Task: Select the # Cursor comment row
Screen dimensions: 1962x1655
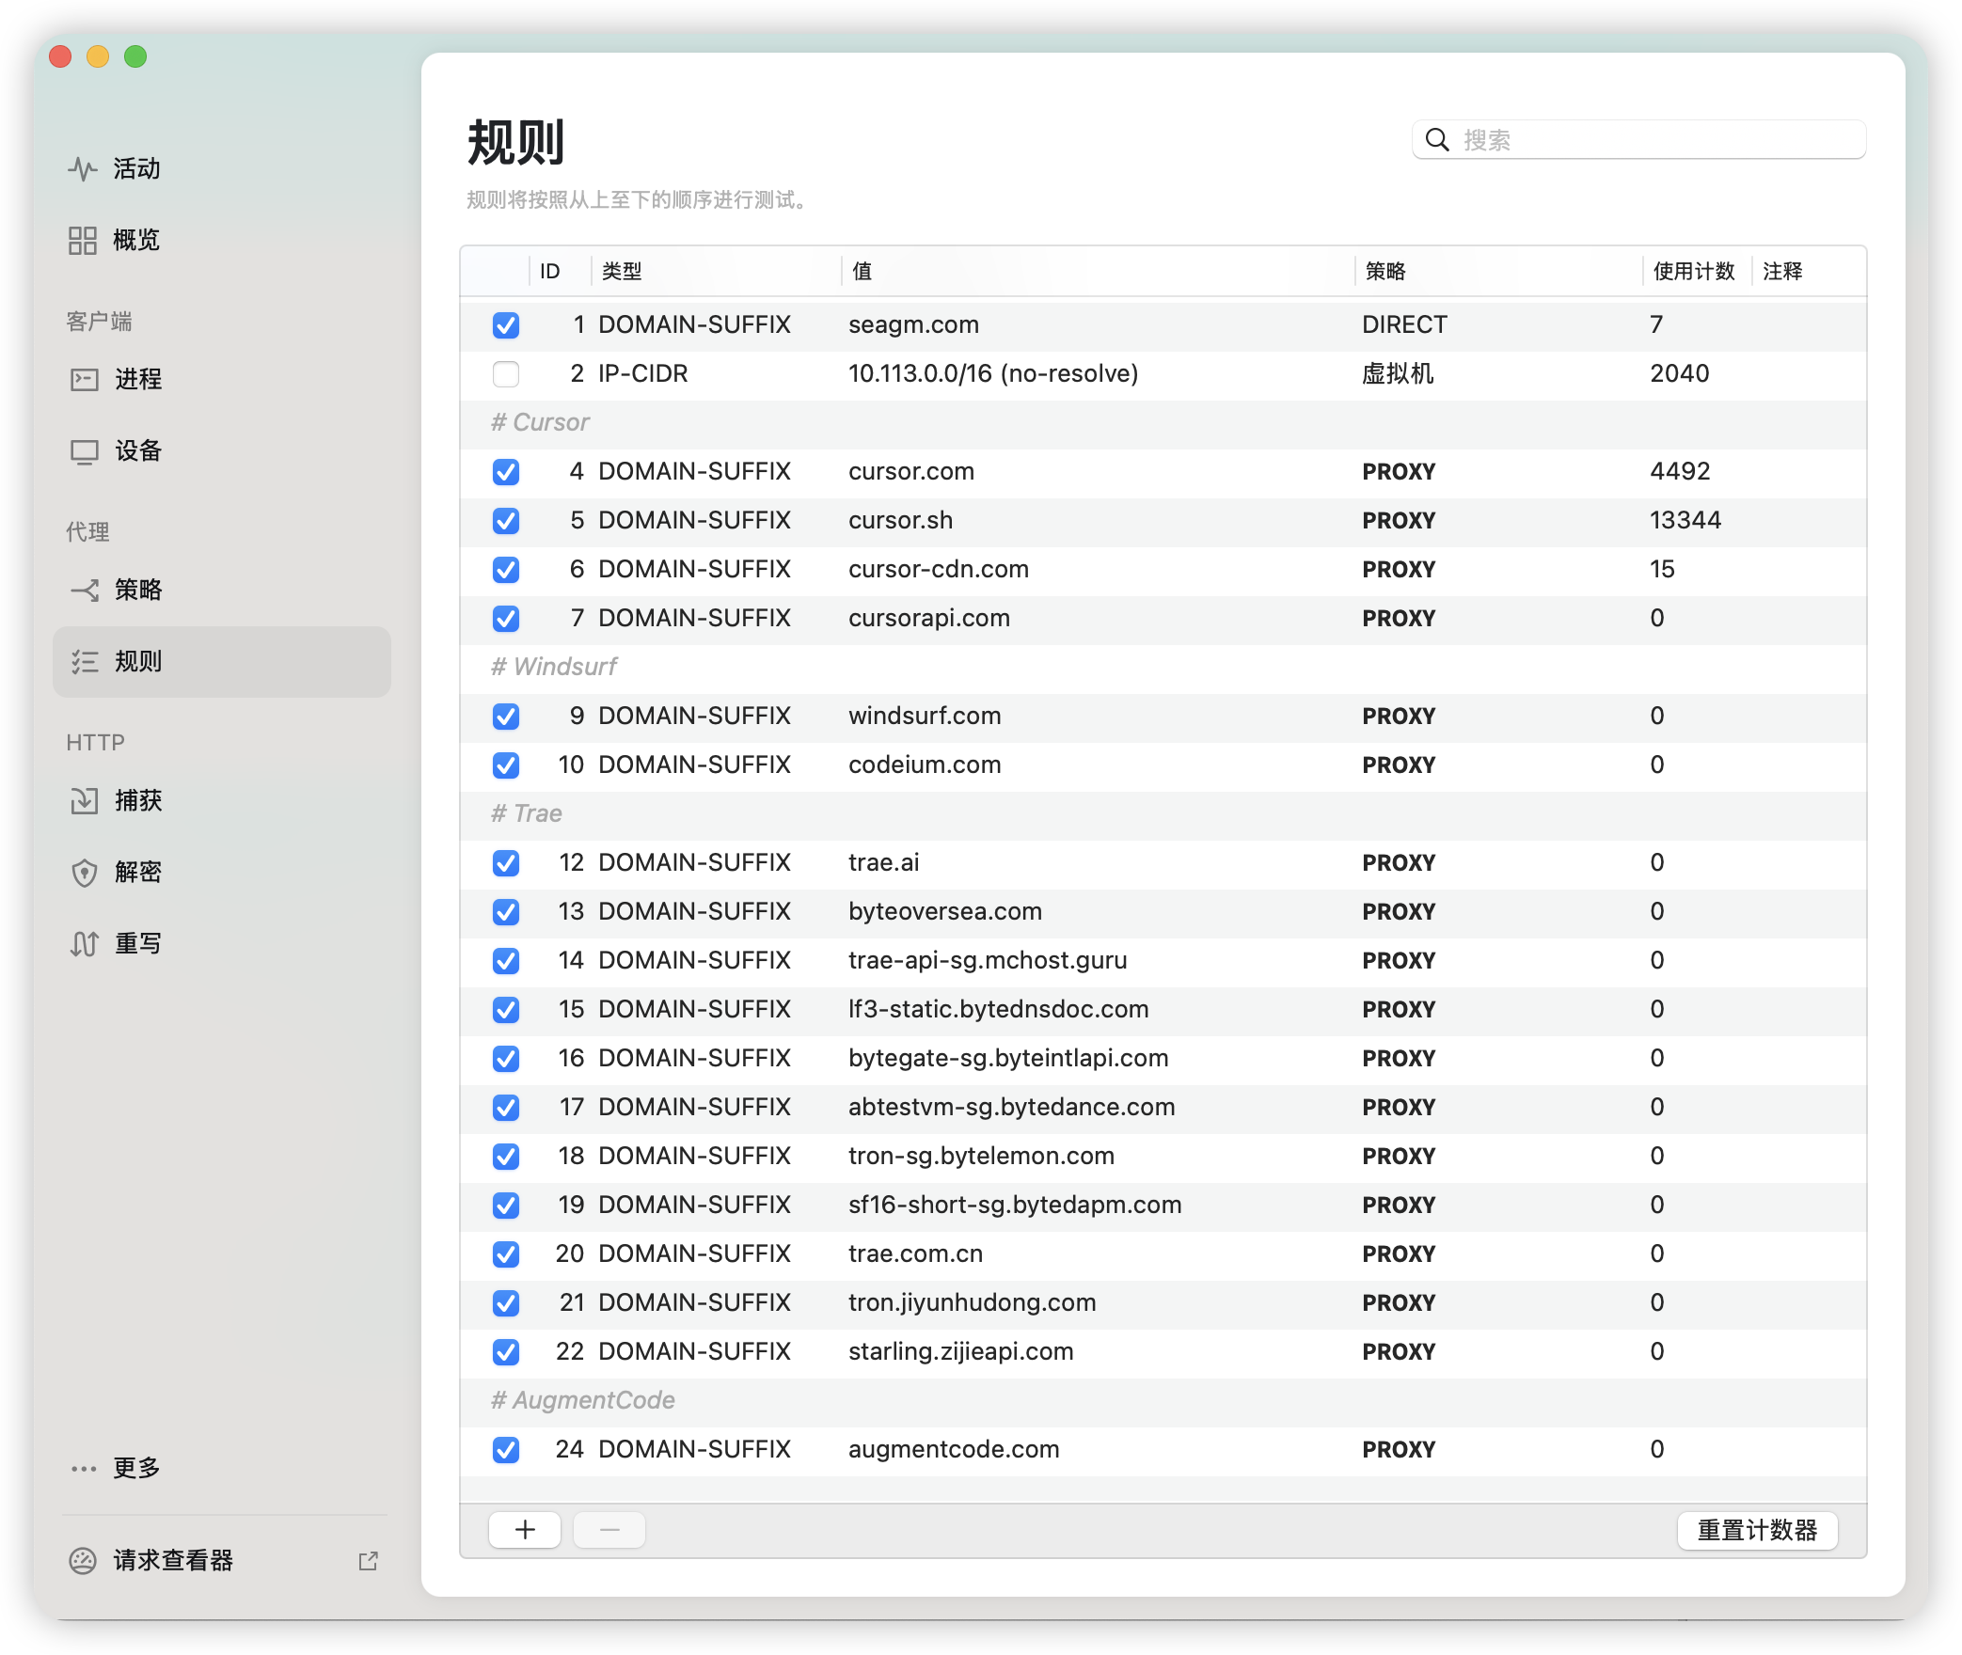Action: tap(1163, 423)
